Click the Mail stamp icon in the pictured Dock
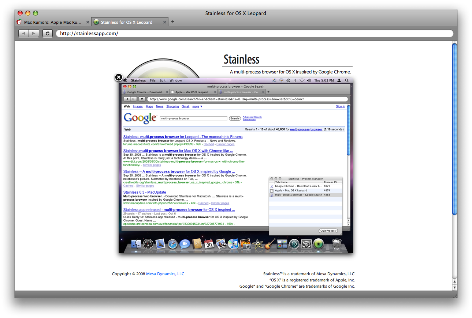The width and height of the screenshot is (472, 318). (x=160, y=244)
